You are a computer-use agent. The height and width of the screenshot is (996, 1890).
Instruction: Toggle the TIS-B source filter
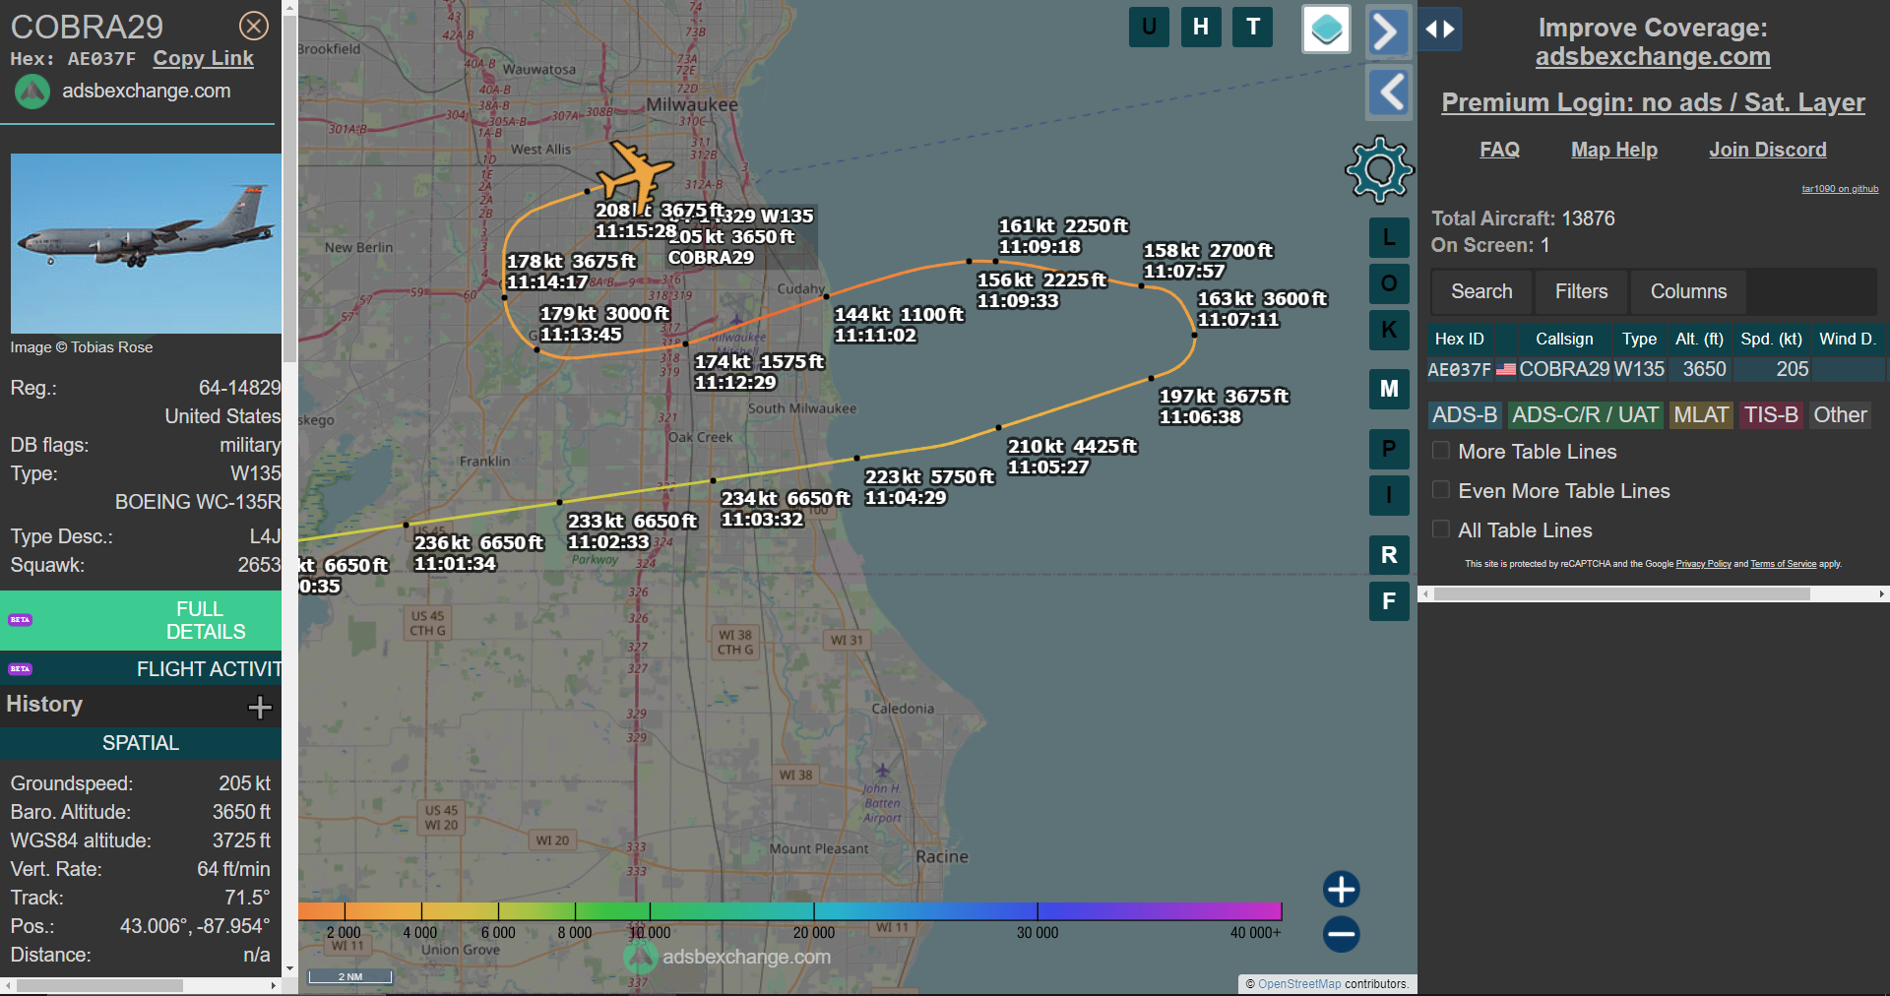point(1771,415)
